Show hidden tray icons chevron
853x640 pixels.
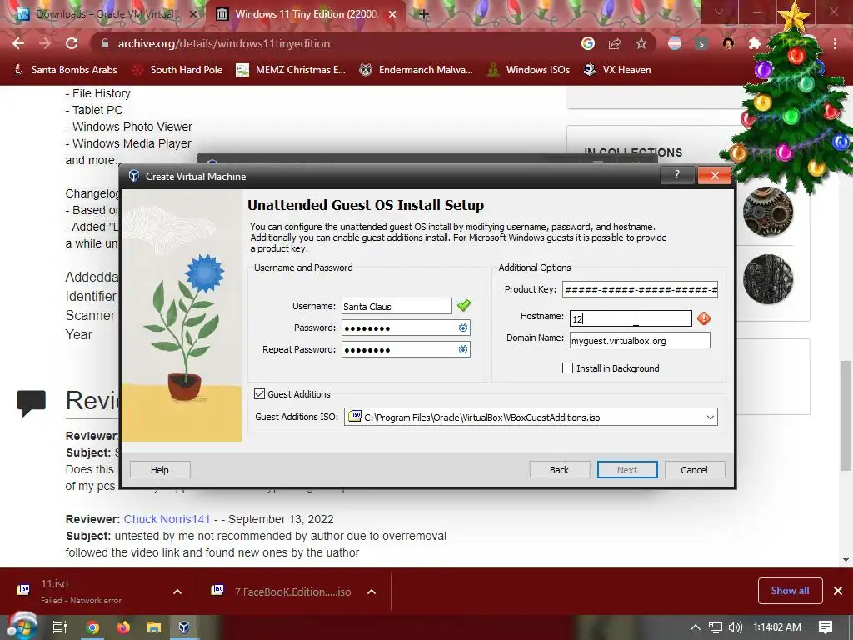[696, 627]
